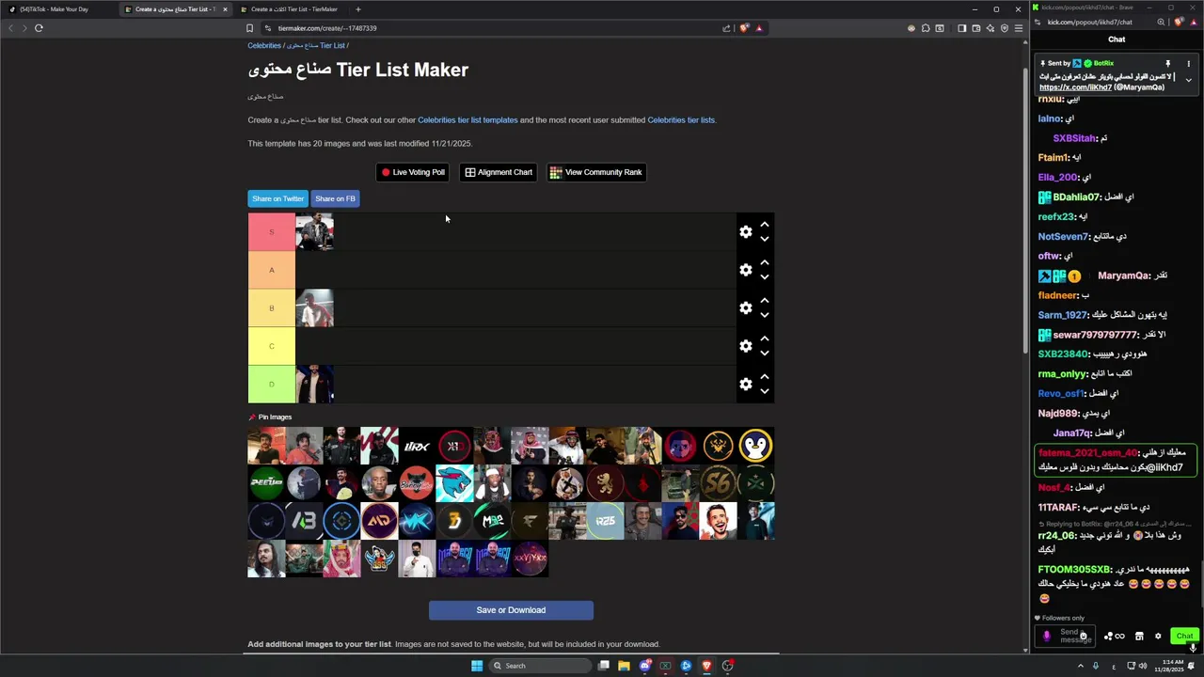Pick the XXVI purple logo image
The width and height of the screenshot is (1204, 677).
point(530,559)
